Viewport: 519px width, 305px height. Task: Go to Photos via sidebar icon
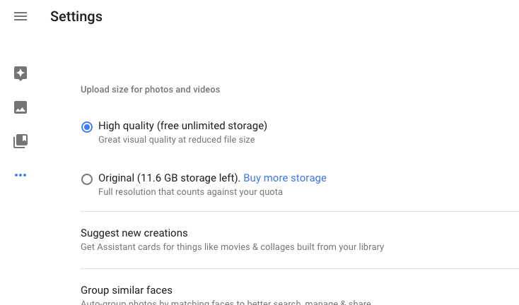(21, 107)
